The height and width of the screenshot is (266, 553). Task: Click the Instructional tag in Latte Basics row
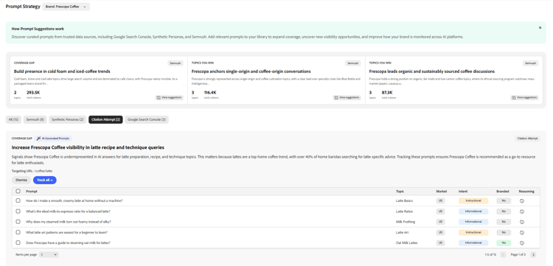click(x=473, y=201)
